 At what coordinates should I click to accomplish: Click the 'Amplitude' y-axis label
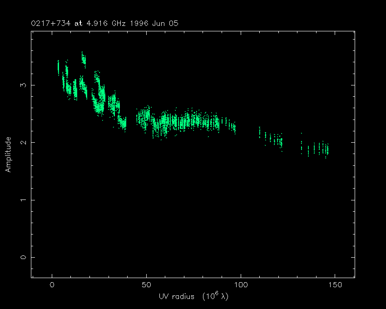click(8, 154)
